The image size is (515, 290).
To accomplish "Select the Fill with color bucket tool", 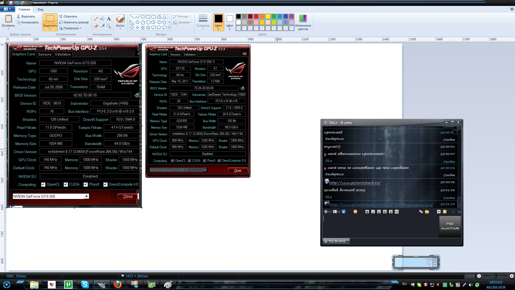I will pos(102,19).
